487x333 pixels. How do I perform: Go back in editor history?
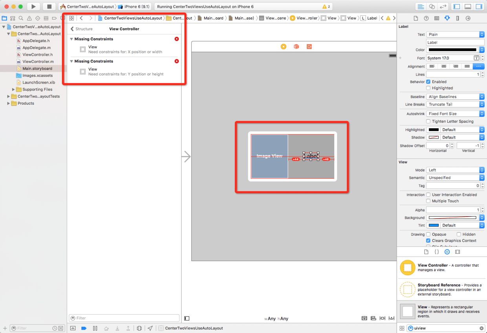tap(81, 18)
